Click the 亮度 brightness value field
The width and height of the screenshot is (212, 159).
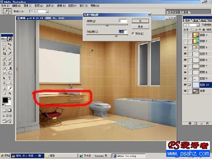pyautogui.click(x=123, y=21)
